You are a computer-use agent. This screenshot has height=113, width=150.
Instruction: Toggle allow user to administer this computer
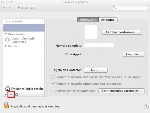tap(53, 84)
